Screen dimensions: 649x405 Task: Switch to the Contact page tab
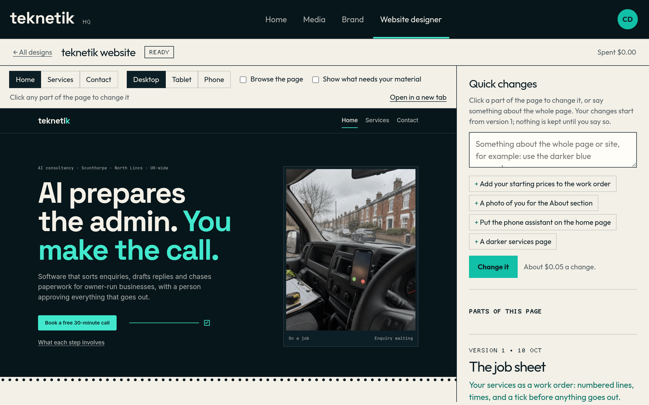[99, 79]
